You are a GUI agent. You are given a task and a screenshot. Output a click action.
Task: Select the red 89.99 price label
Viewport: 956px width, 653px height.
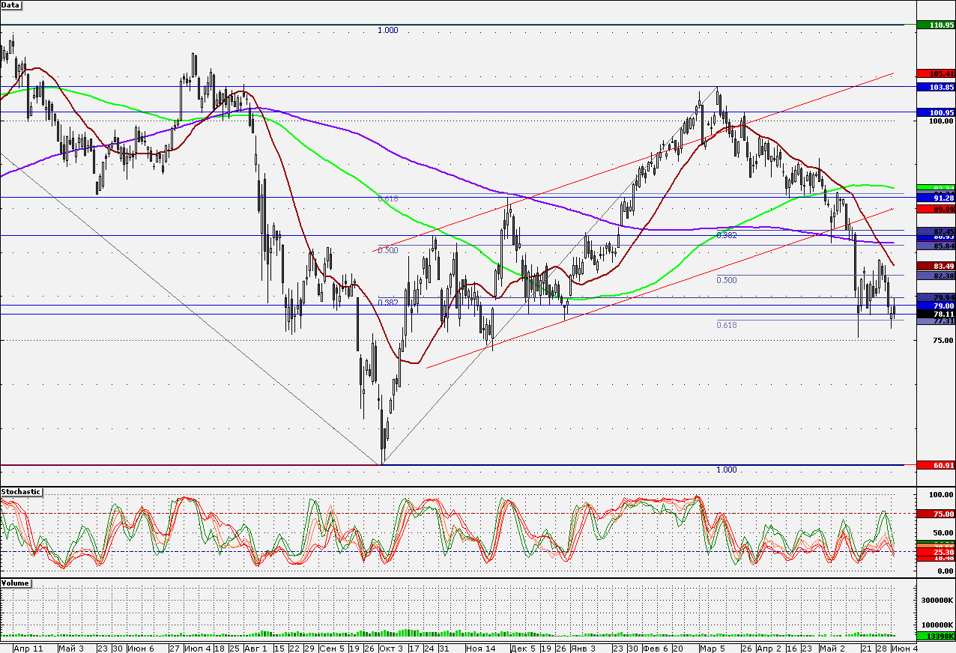tap(936, 209)
